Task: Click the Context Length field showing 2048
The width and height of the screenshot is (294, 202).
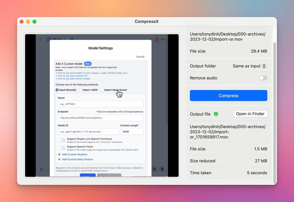Action: [132, 132]
